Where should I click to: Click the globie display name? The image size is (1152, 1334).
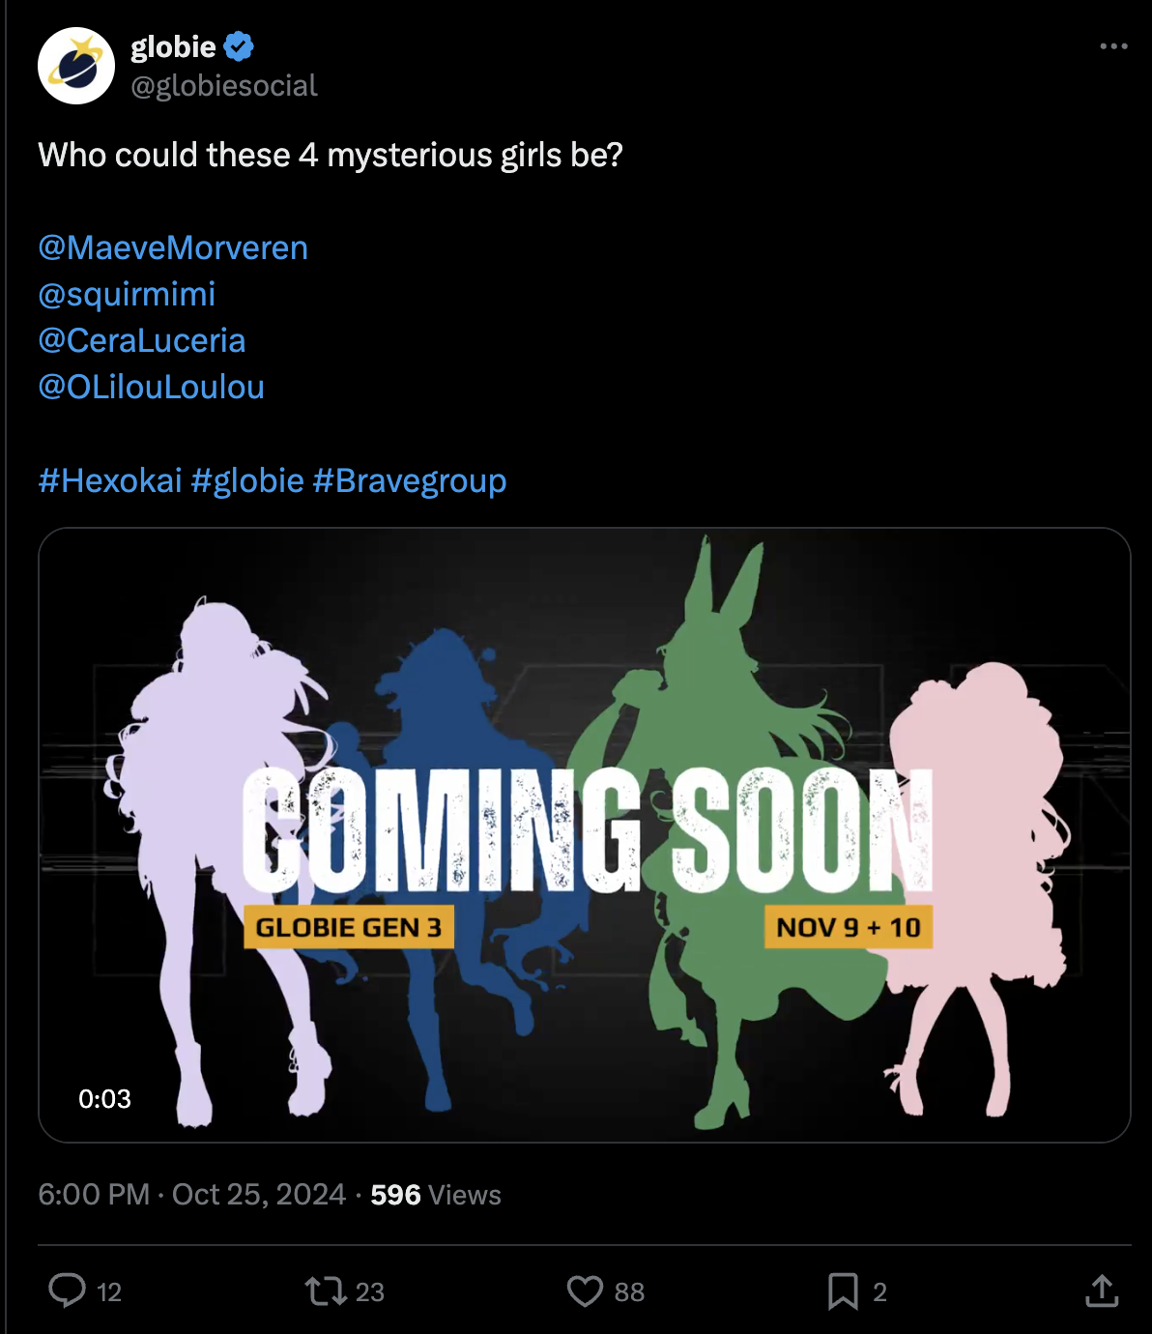pyautogui.click(x=173, y=46)
